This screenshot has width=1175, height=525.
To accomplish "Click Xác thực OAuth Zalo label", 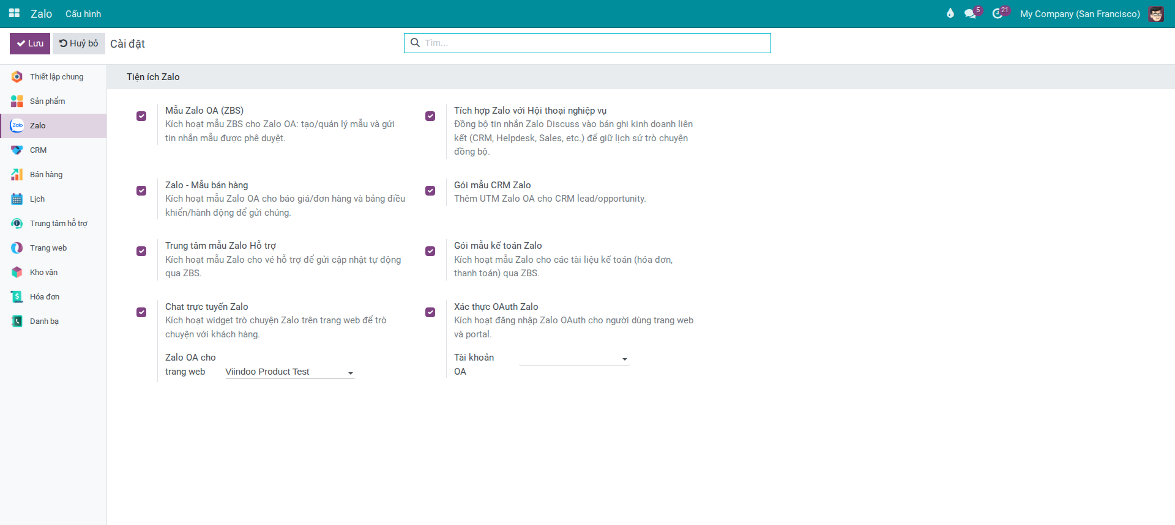I will tap(496, 307).
